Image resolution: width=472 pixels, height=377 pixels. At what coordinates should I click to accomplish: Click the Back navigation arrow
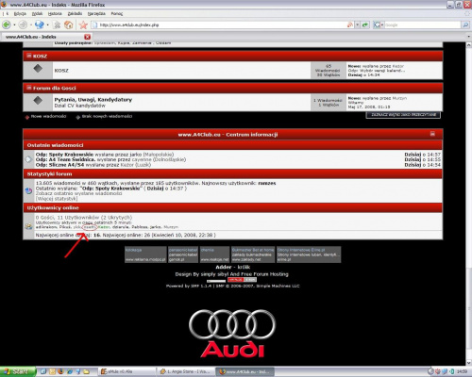(7, 25)
